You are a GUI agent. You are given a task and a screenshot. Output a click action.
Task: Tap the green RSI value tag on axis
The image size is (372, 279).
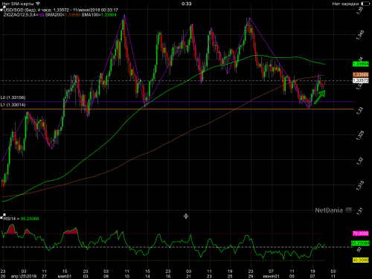click(361, 243)
